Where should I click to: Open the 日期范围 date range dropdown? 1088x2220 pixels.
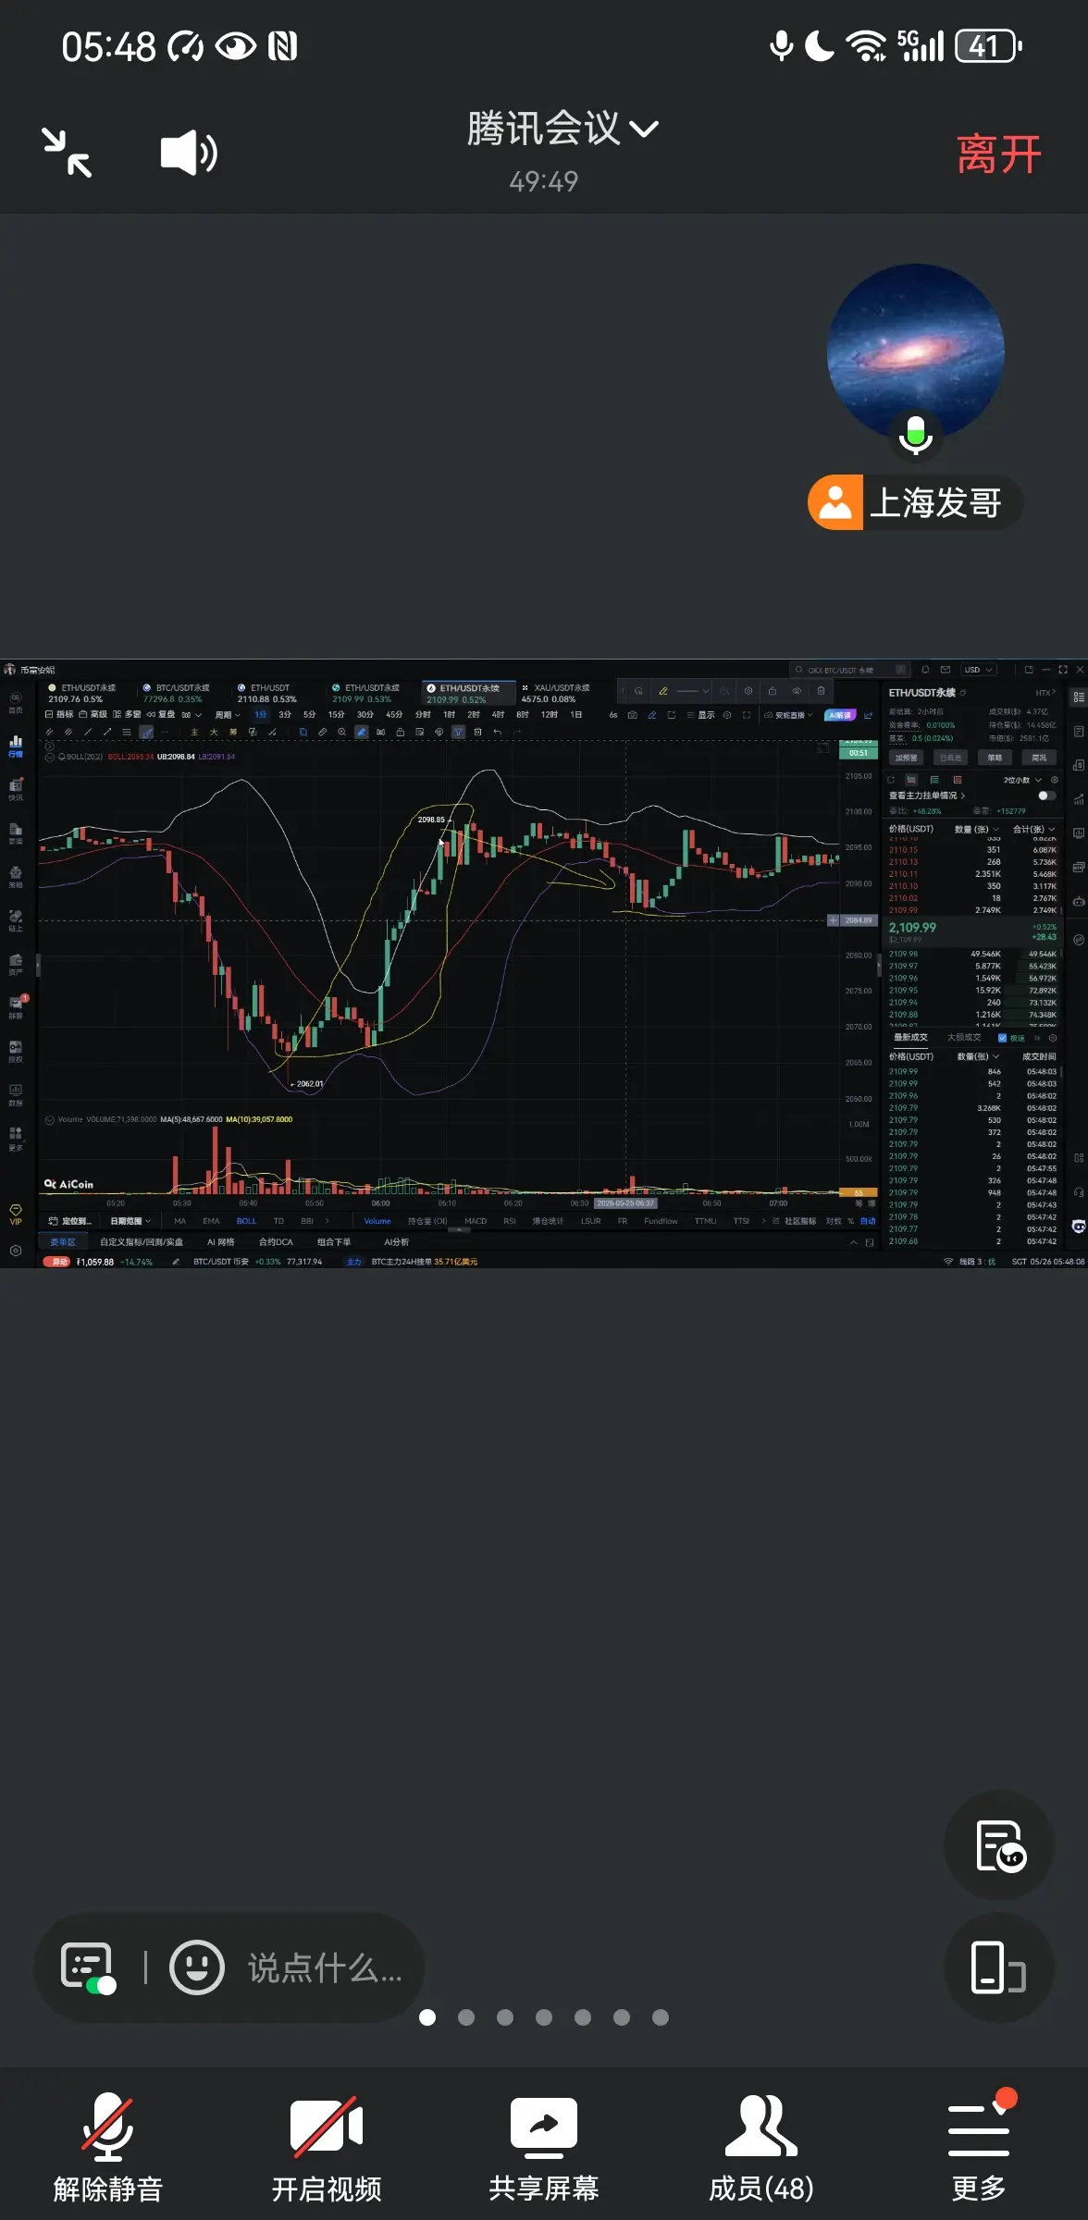(130, 1221)
